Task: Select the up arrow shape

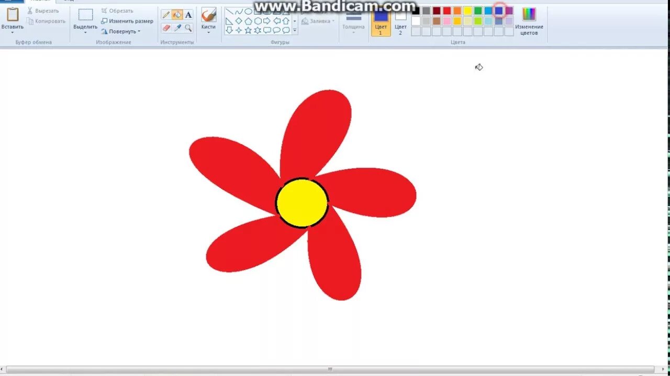Action: point(286,21)
